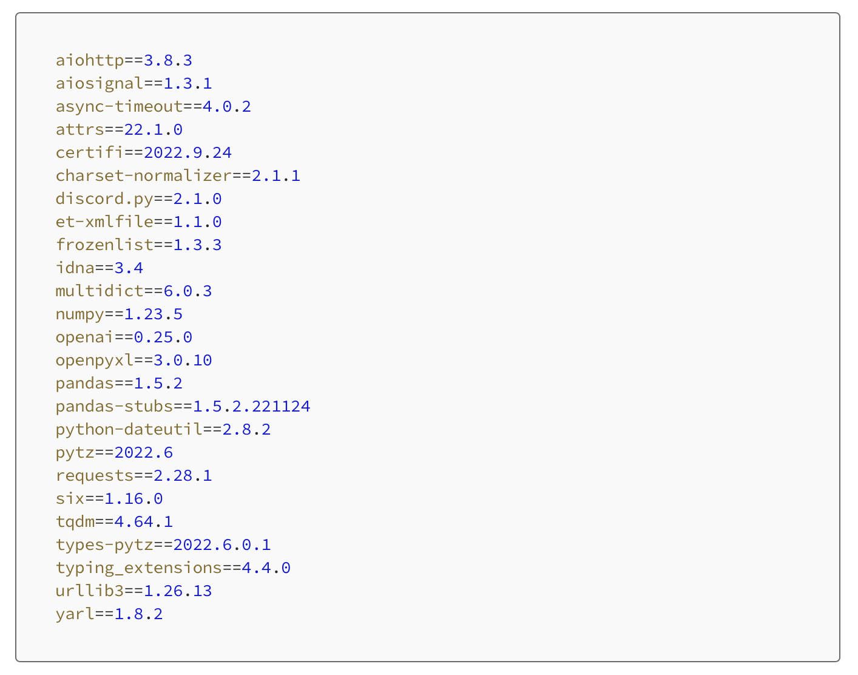This screenshot has height=675, width=858.
Task: Click the aiohttp==3.8.3 line
Action: click(x=124, y=60)
